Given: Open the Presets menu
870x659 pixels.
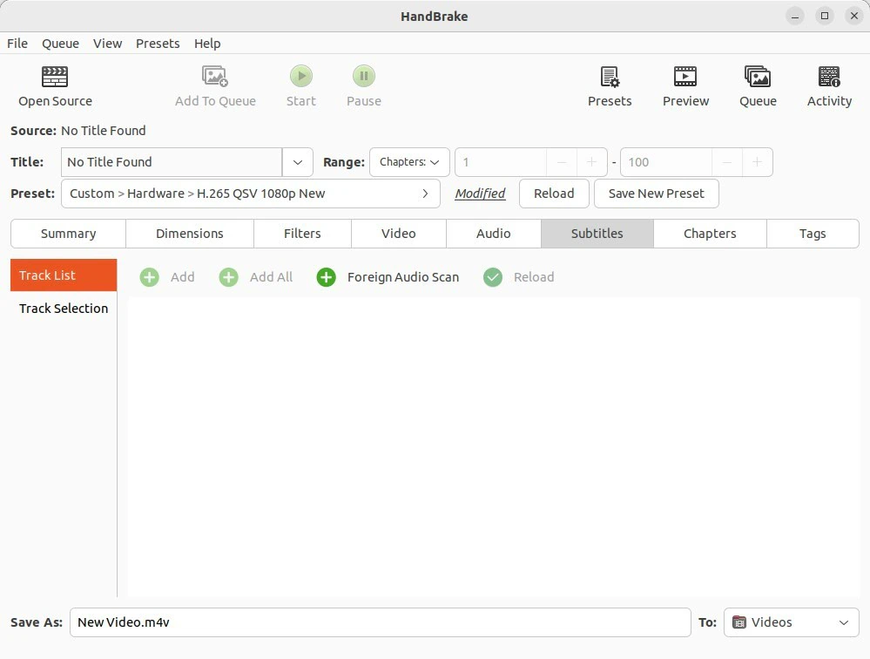Looking at the screenshot, I should point(158,44).
